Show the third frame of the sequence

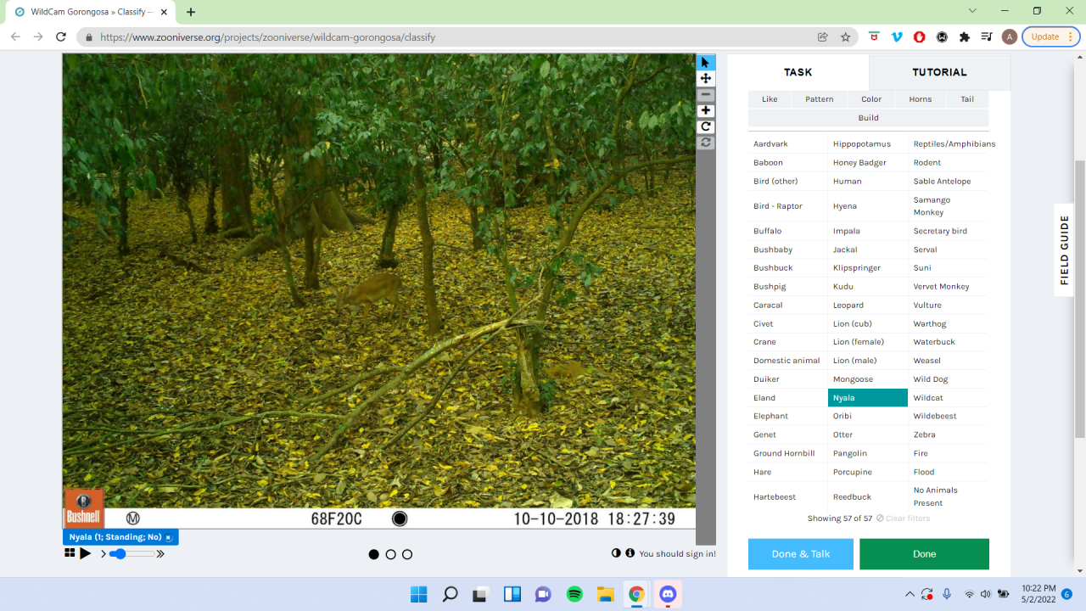click(407, 554)
